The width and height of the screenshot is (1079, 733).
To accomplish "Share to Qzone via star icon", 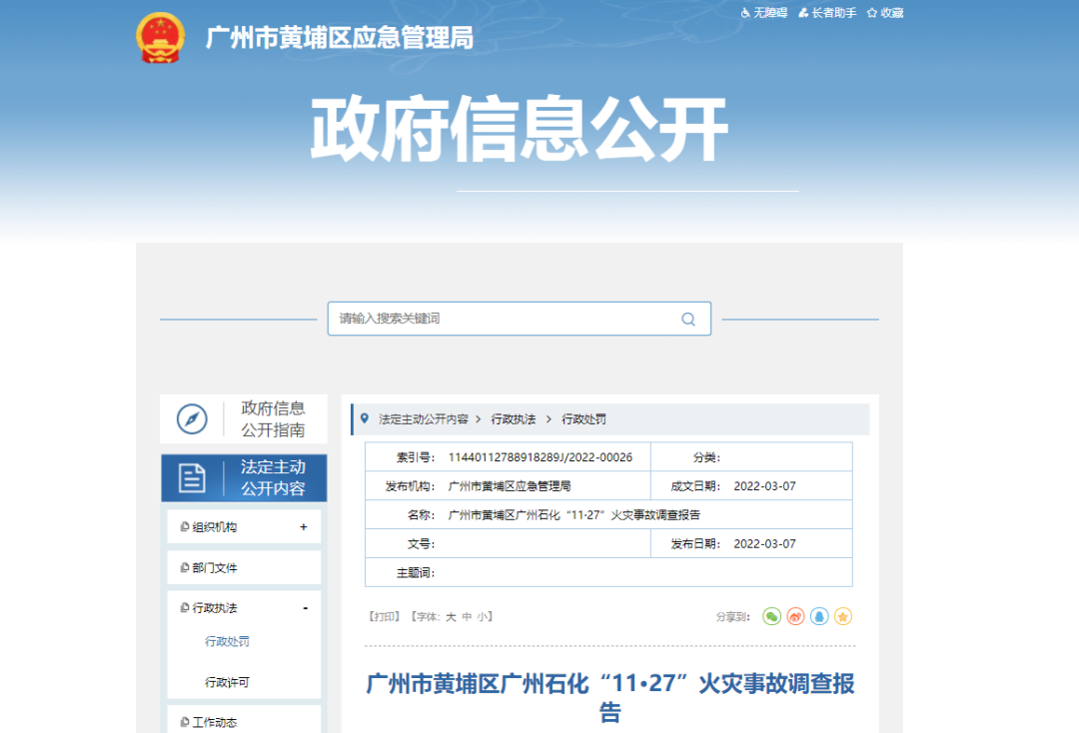I will [843, 617].
